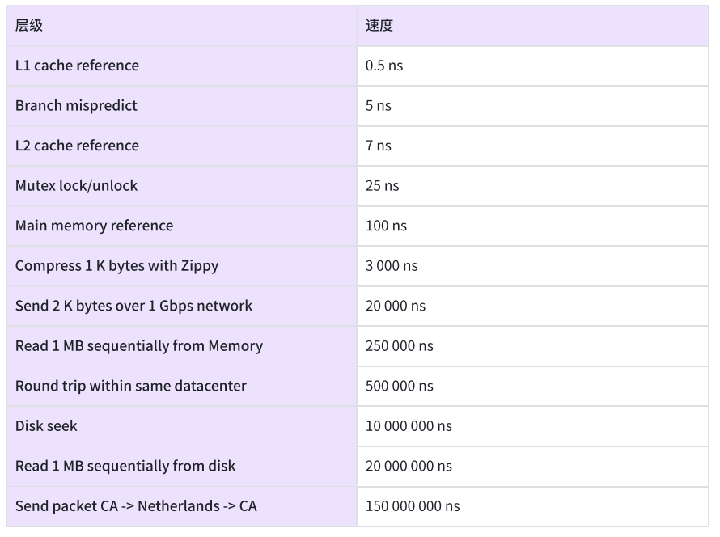Select the L1 cache reference cell
Screen dimensions: 720x537
pyautogui.click(x=182, y=66)
